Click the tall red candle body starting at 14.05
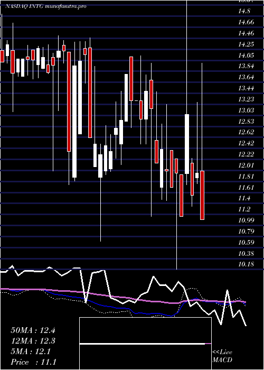The image size is (264, 370). [69, 101]
